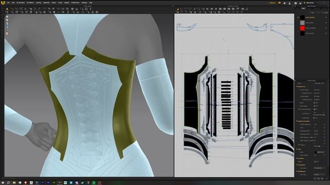The image size is (330, 185).
Task: Open the Windows Start button
Action: [x=3, y=183]
